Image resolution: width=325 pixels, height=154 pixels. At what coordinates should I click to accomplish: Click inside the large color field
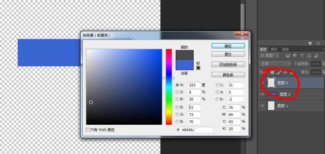click(124, 87)
